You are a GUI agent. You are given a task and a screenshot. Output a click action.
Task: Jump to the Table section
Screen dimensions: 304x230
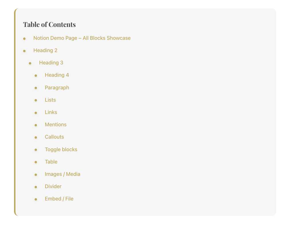click(51, 162)
